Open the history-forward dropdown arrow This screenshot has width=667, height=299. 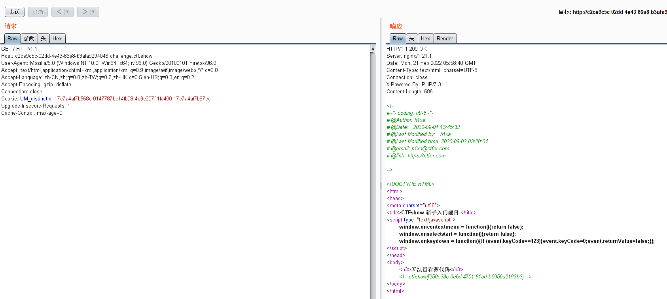94,12
